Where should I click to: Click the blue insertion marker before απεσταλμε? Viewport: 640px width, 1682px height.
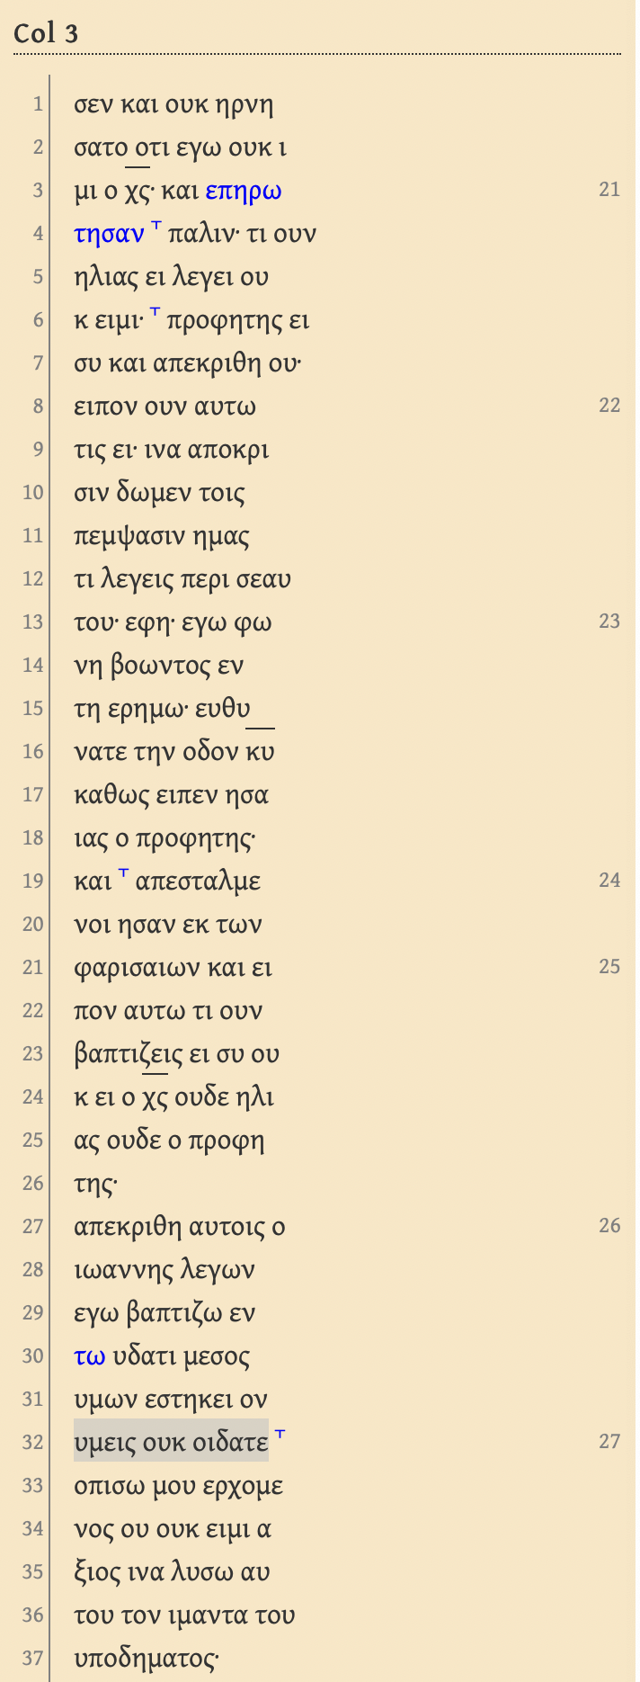[123, 873]
